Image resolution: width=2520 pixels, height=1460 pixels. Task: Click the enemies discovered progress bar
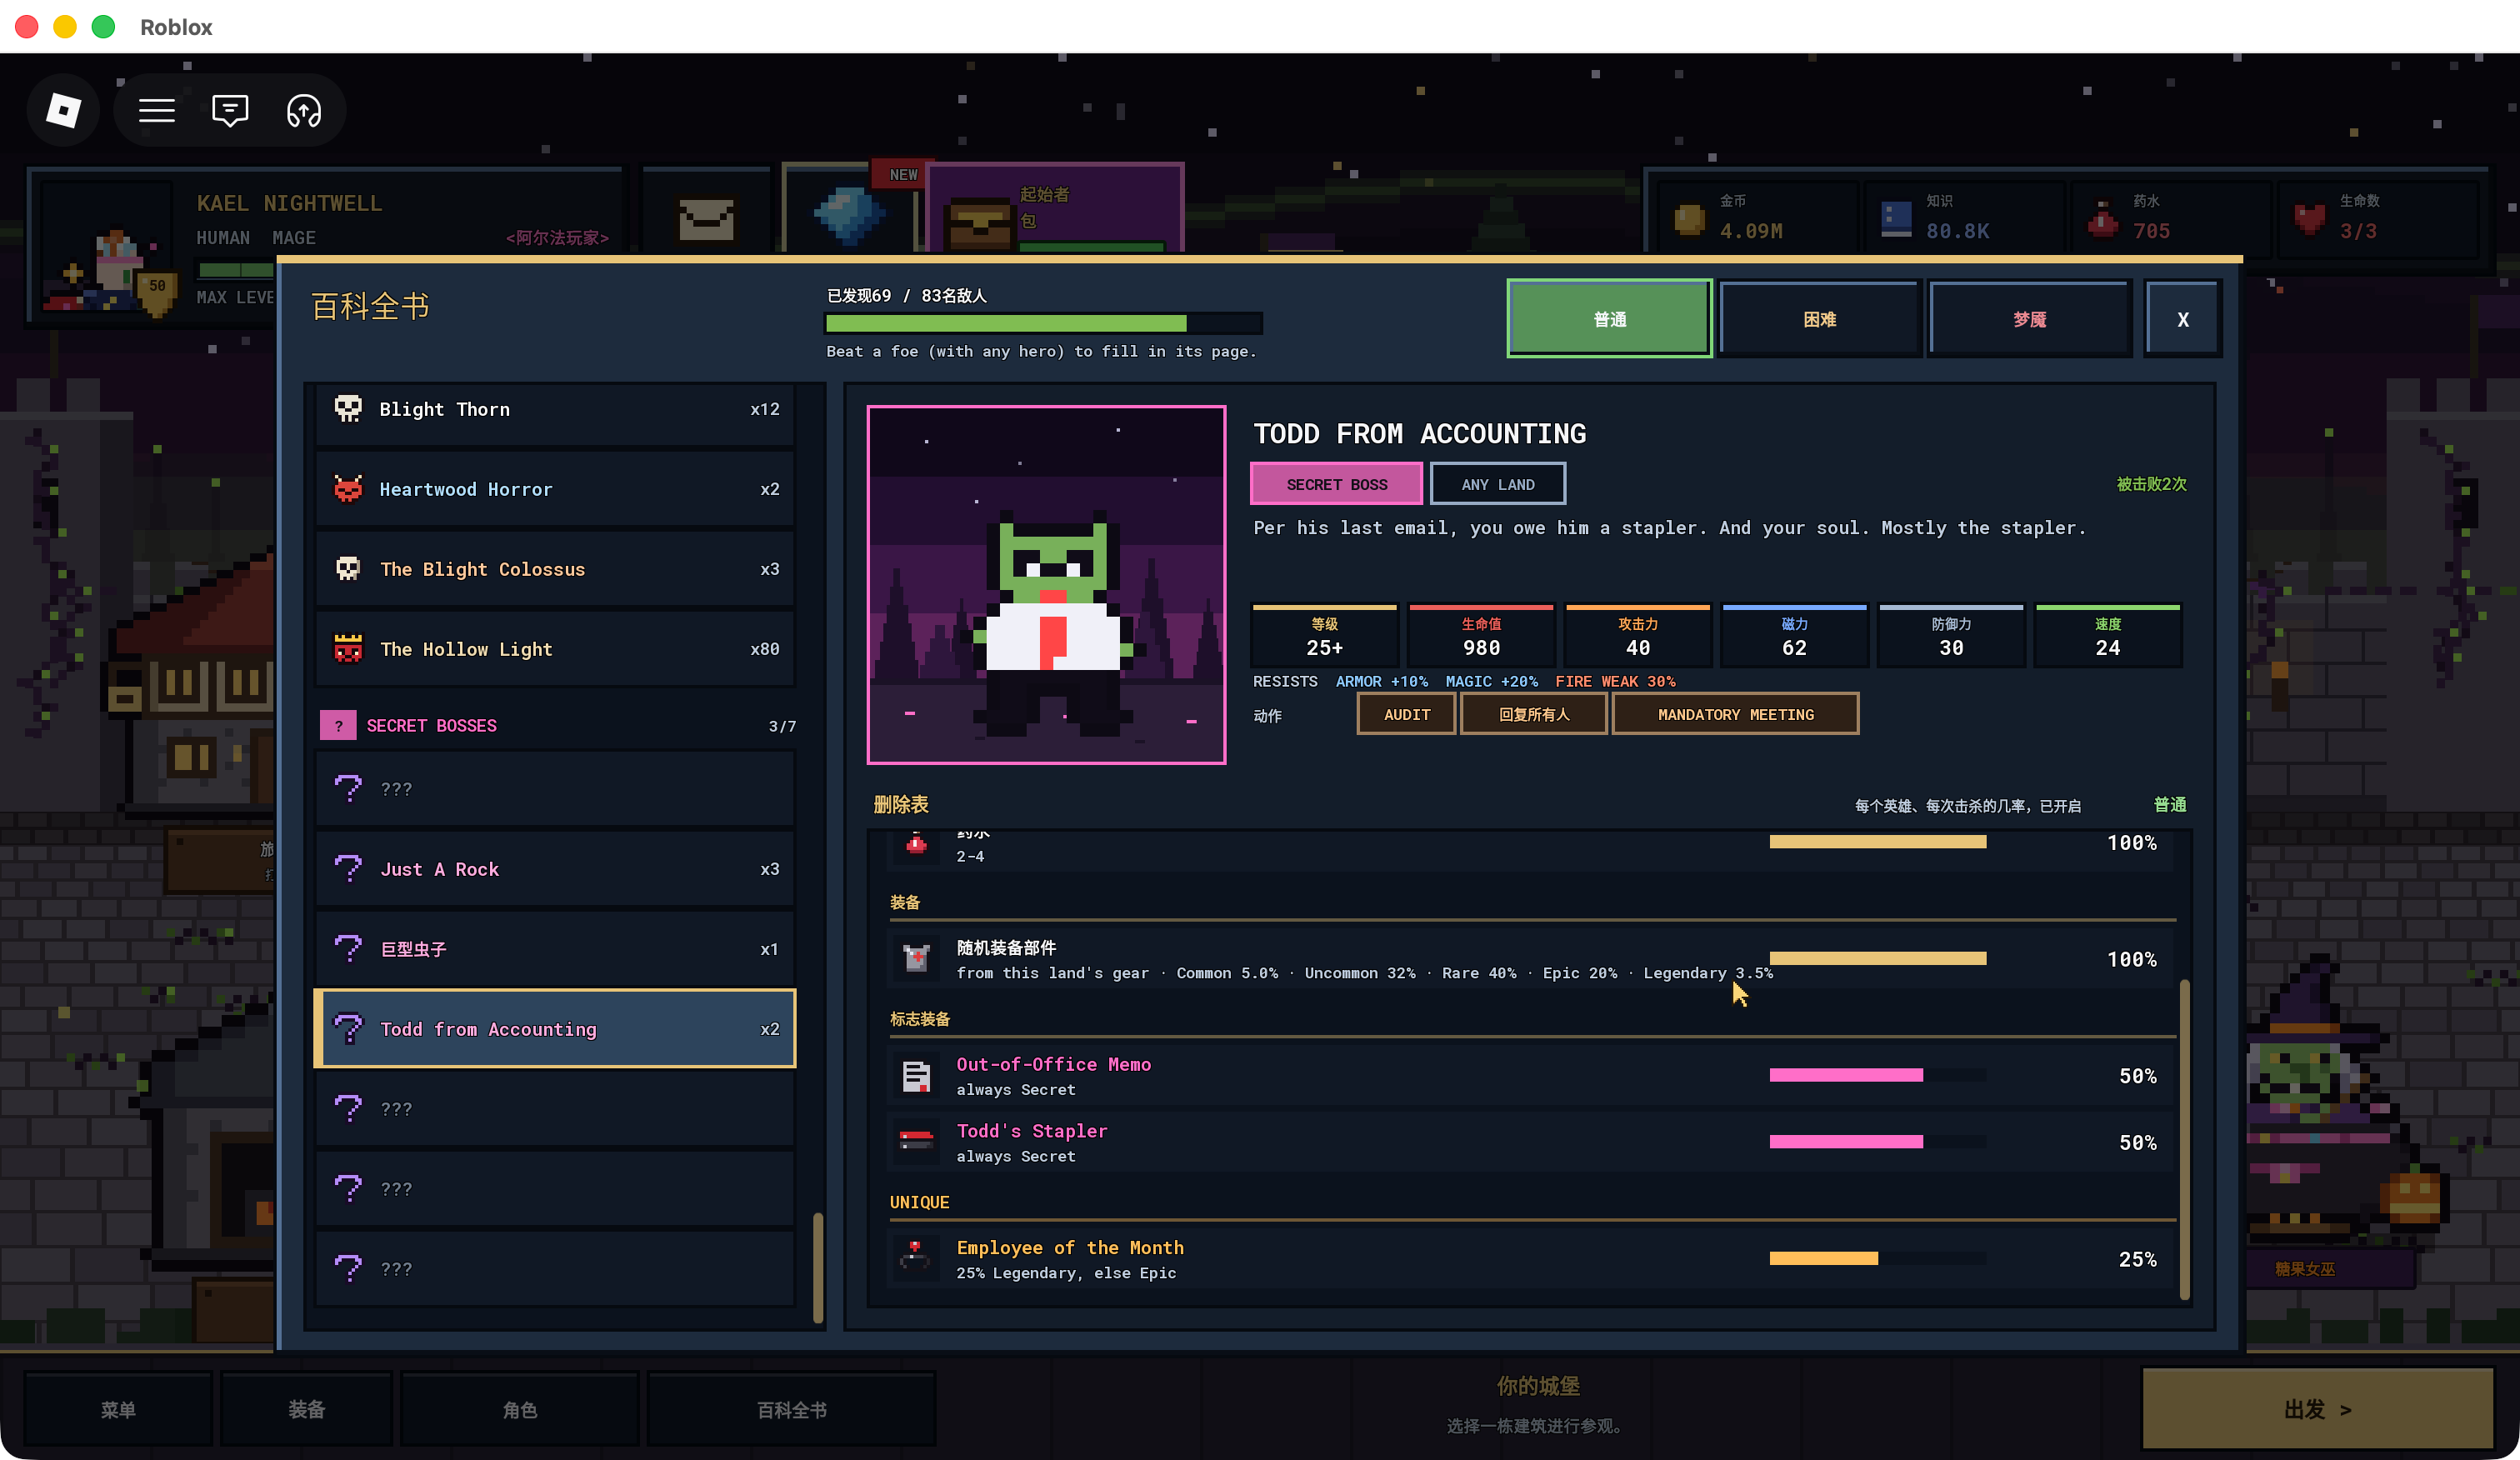pyautogui.click(x=1043, y=323)
